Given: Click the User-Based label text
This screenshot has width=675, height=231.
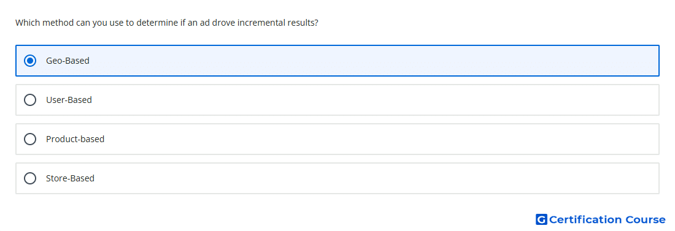Looking at the screenshot, I should pos(69,100).
